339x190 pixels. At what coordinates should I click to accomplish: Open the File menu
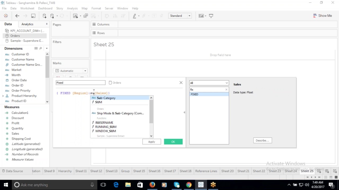(x=4, y=8)
